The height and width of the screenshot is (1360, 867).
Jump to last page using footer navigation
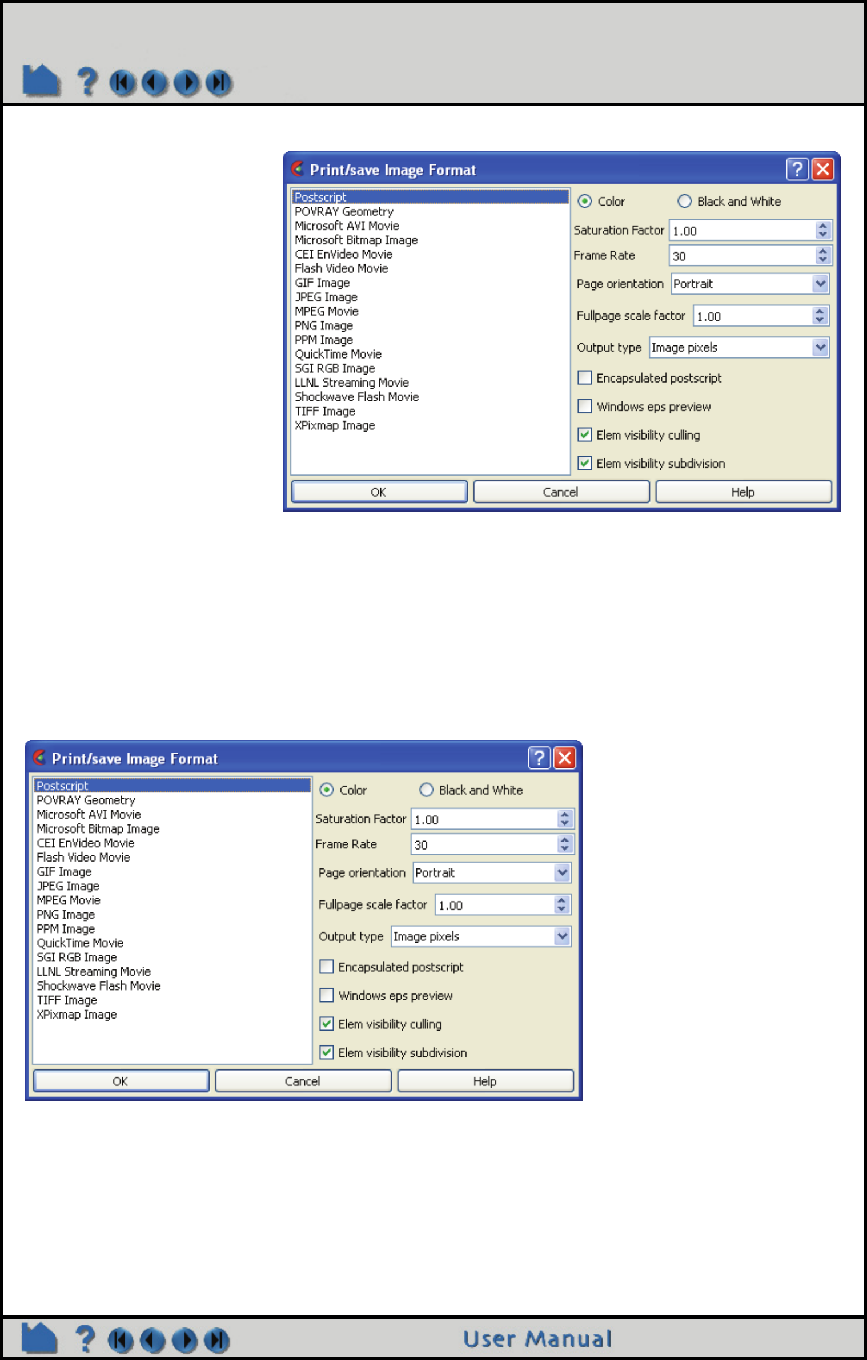pyautogui.click(x=216, y=1341)
